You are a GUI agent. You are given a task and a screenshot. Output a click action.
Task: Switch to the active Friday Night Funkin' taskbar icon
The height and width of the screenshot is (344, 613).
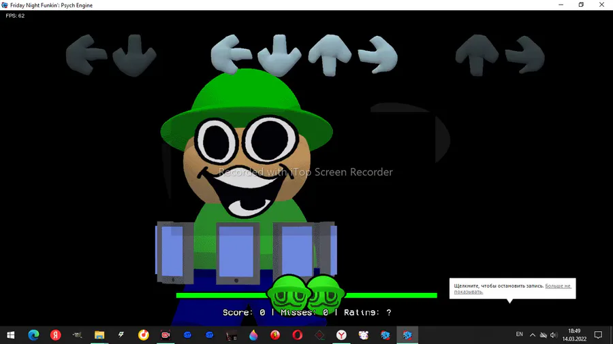(x=407, y=335)
